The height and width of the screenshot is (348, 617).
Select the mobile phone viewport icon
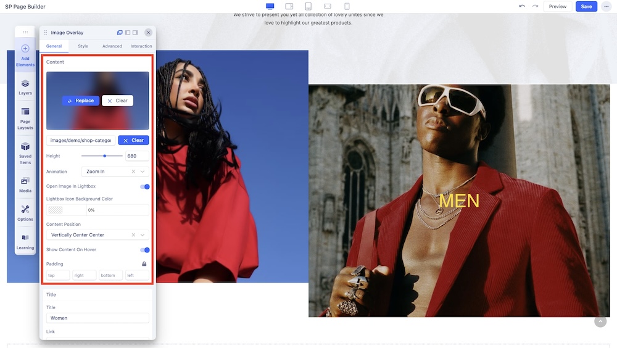pos(347,6)
